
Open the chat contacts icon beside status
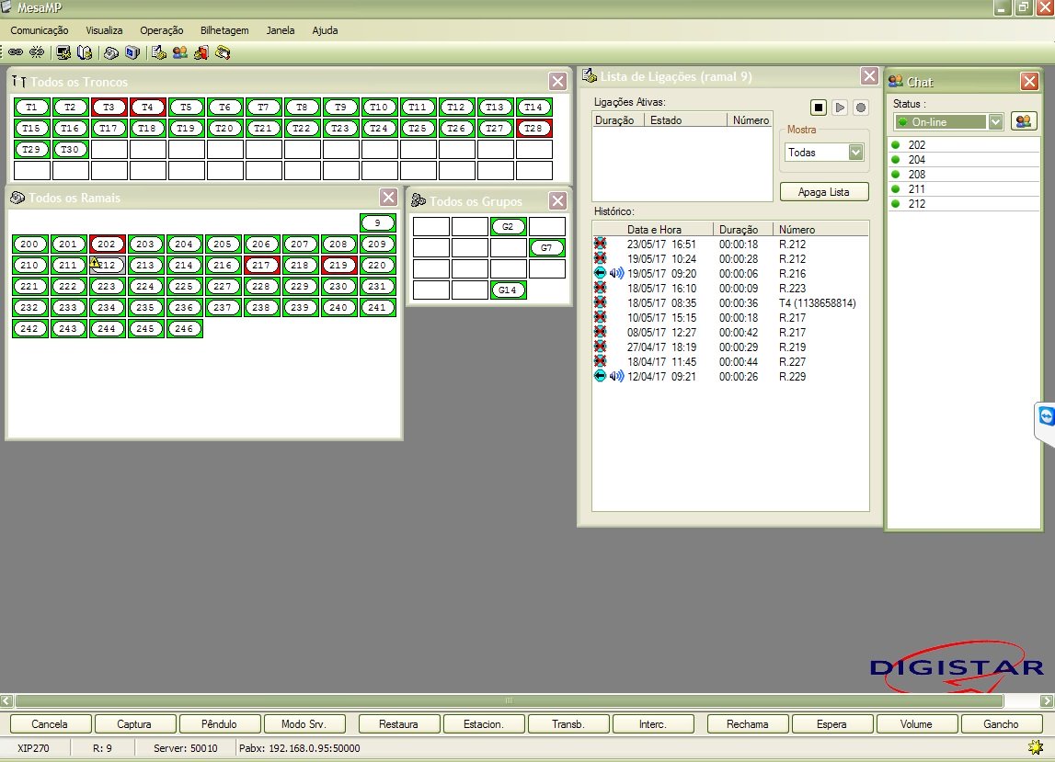coord(1023,121)
